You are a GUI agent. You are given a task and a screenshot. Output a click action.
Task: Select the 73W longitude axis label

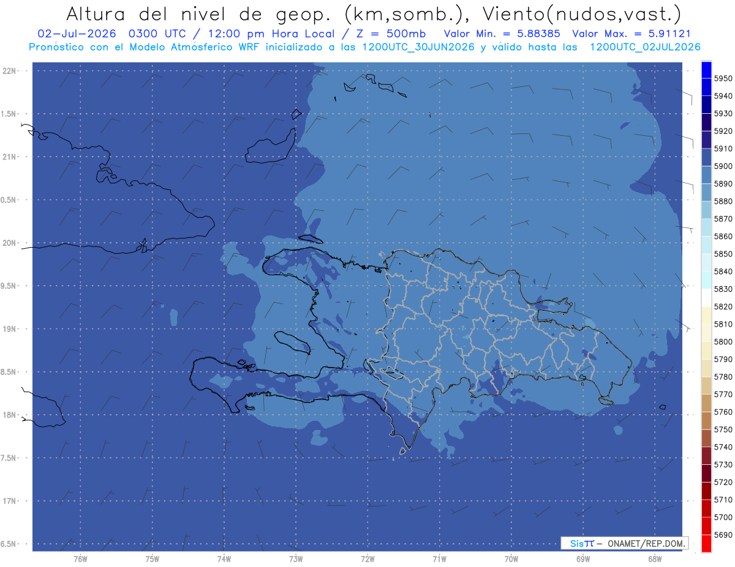pos(296,559)
